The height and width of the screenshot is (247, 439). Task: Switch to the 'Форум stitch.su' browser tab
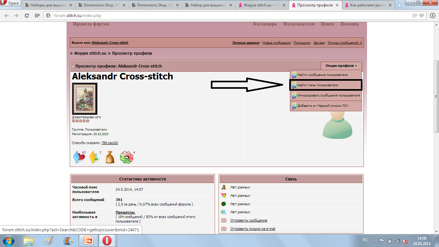pos(262,5)
